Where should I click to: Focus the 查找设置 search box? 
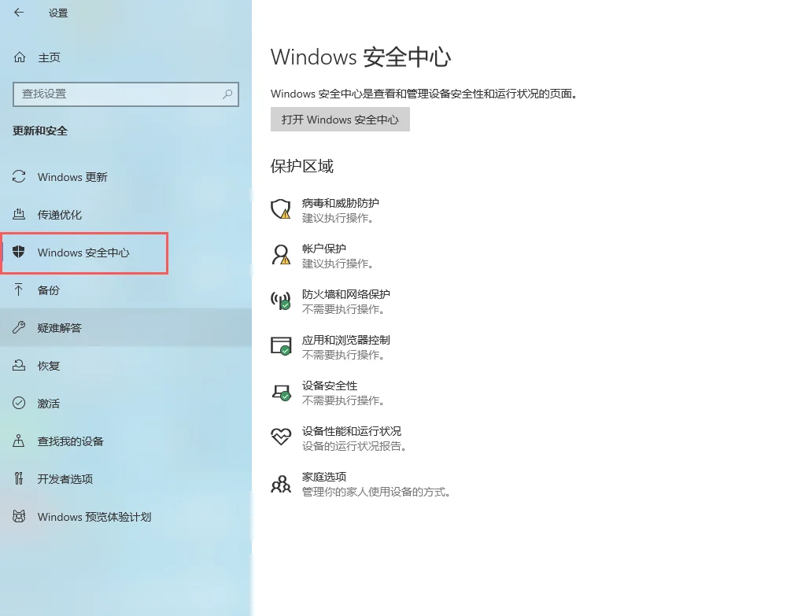[x=126, y=94]
